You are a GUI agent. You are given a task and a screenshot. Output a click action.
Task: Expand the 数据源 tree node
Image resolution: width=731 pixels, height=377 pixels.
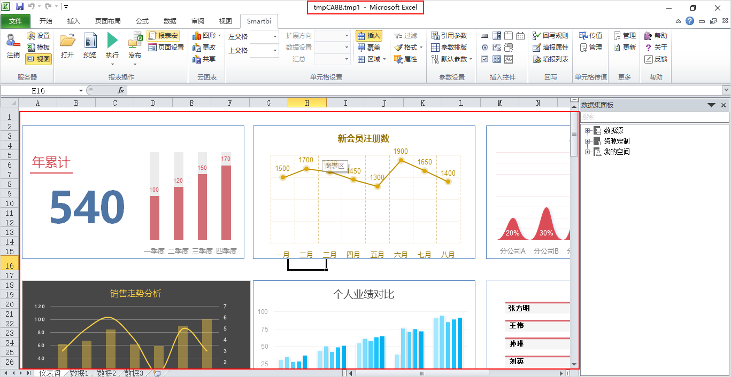tap(587, 130)
